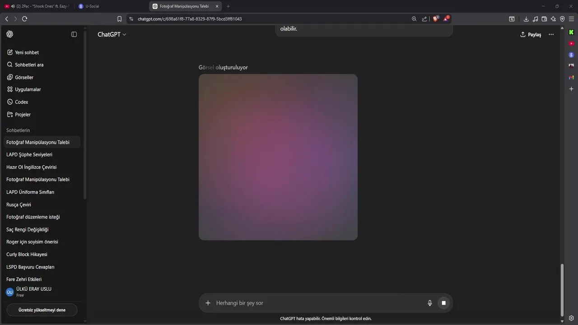Click the VPN shield icon in the toolbar

[562, 19]
